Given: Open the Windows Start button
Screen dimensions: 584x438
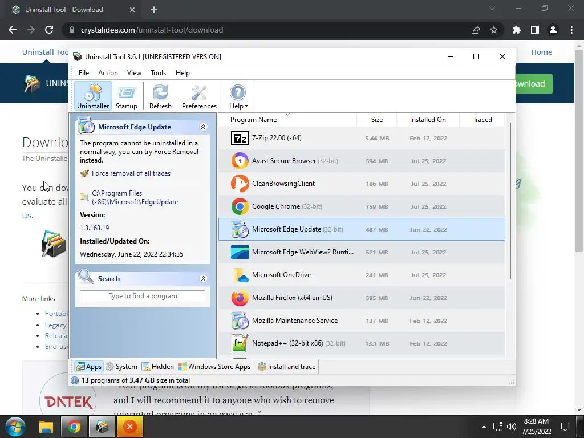Looking at the screenshot, I should (15, 427).
